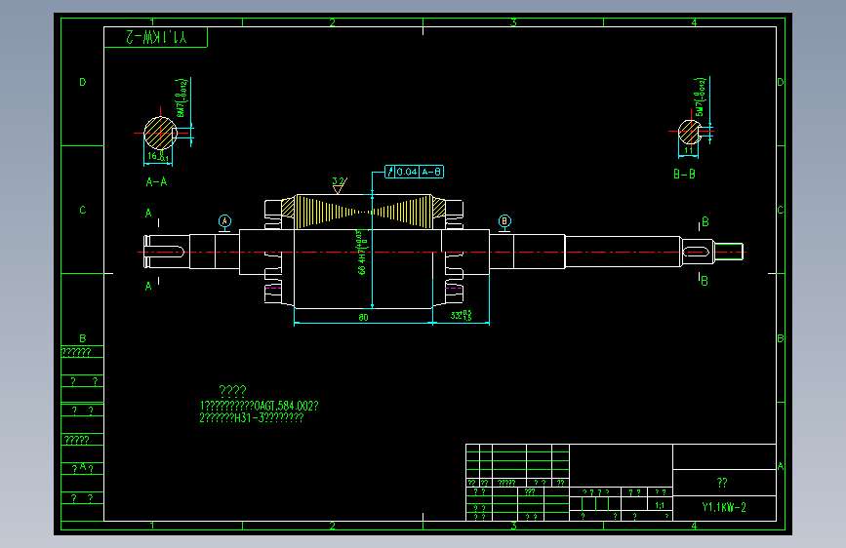Image resolution: width=846 pixels, height=548 pixels.
Task: Click the ?? cell above Y1.1KW-2 in title block
Action: pyautogui.click(x=722, y=483)
